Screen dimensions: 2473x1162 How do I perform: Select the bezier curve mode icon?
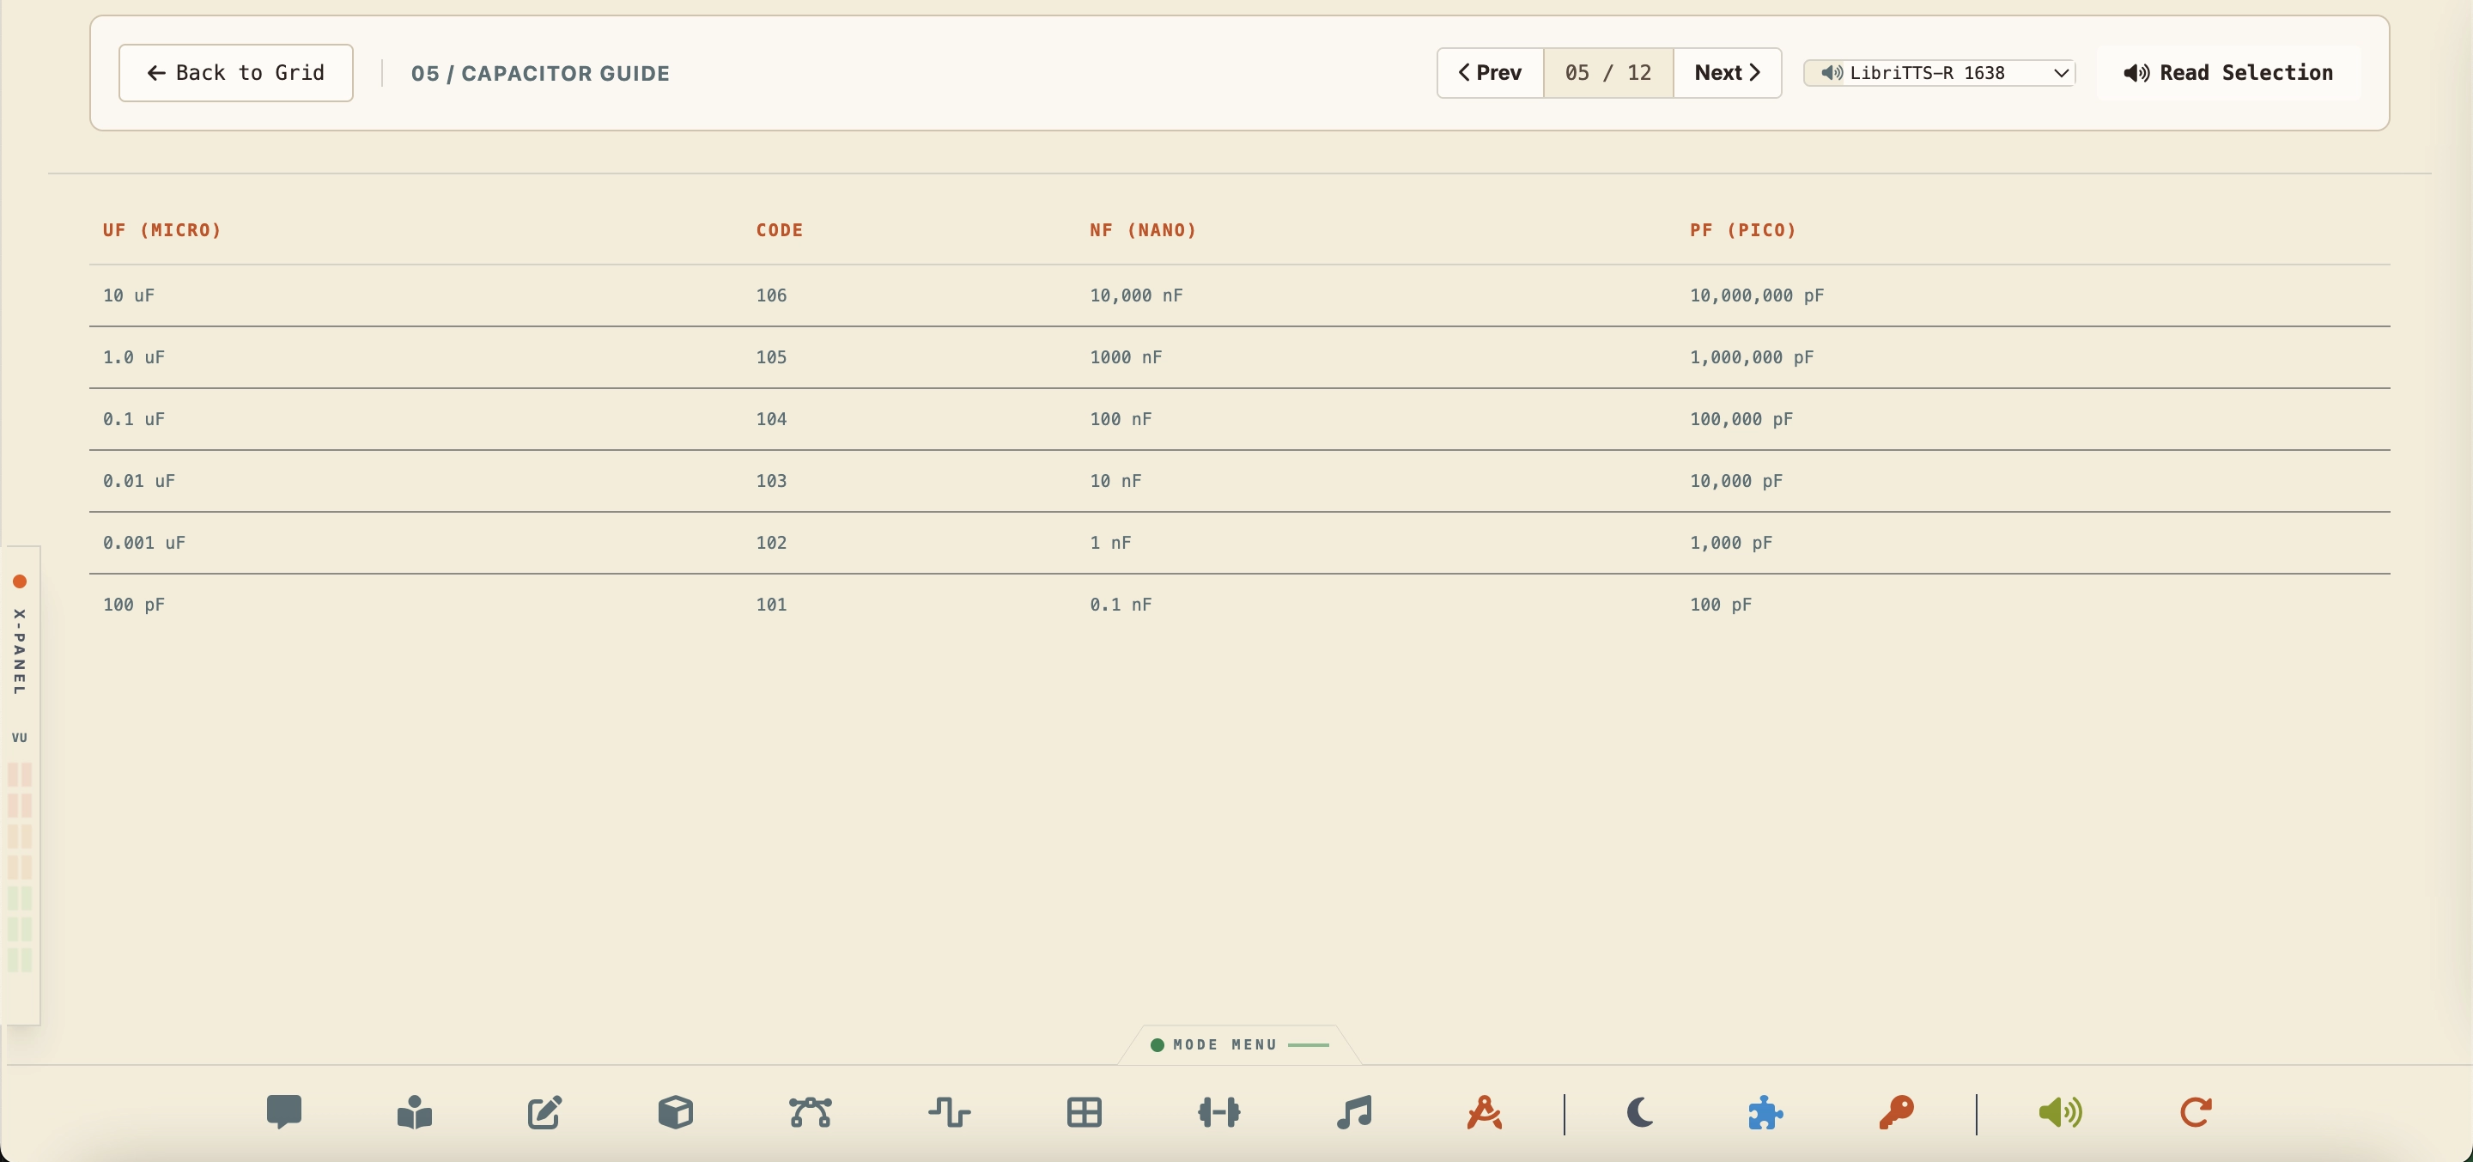811,1112
